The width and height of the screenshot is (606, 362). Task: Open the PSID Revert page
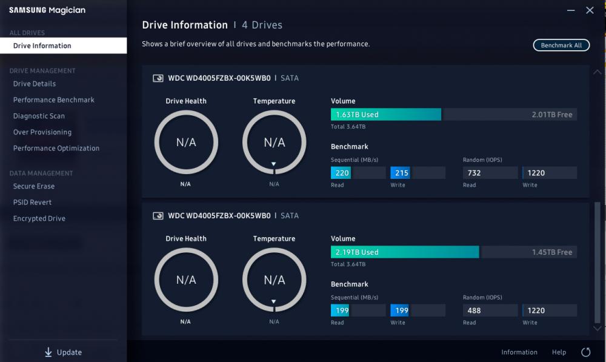click(33, 203)
